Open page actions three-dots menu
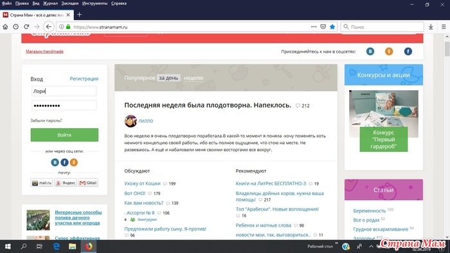Image resolution: width=450 pixels, height=253 pixels. (x=314, y=27)
